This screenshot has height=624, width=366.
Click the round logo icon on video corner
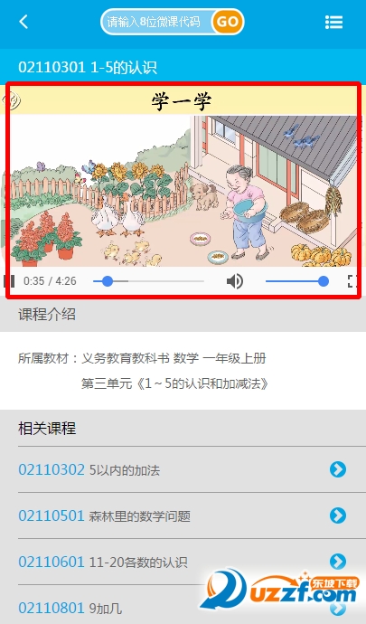12,100
